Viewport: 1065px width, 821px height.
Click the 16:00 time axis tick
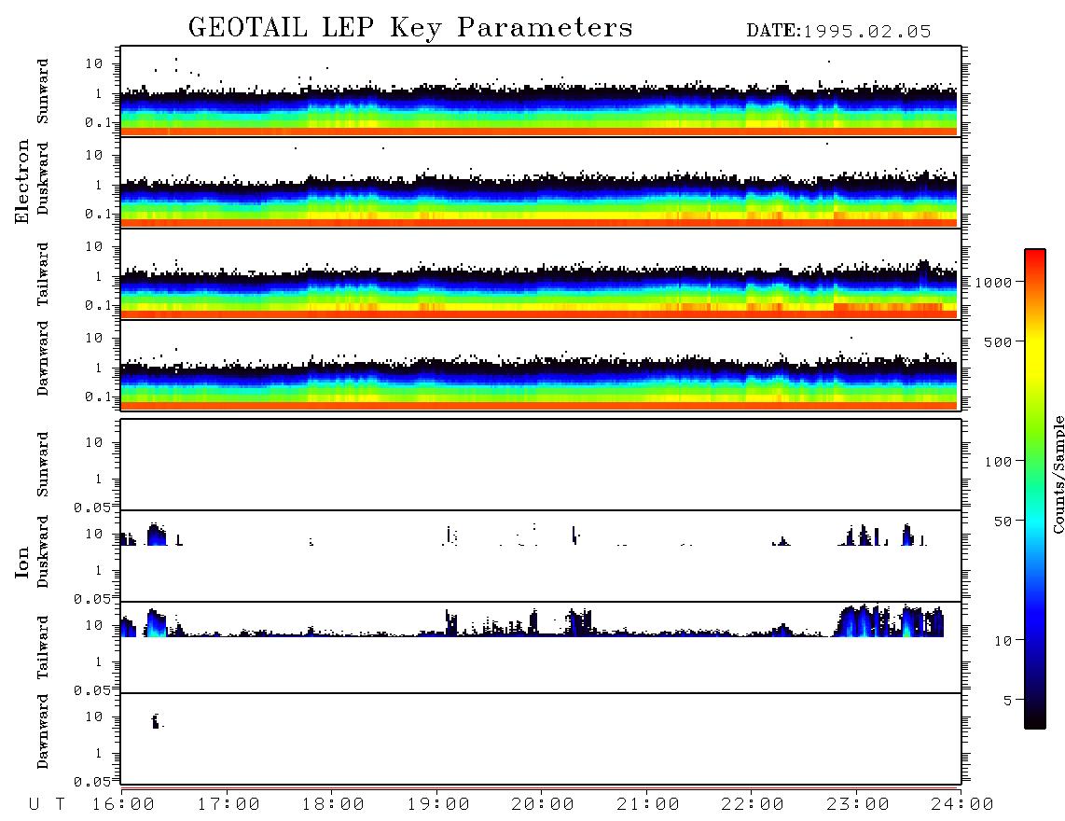tap(124, 804)
